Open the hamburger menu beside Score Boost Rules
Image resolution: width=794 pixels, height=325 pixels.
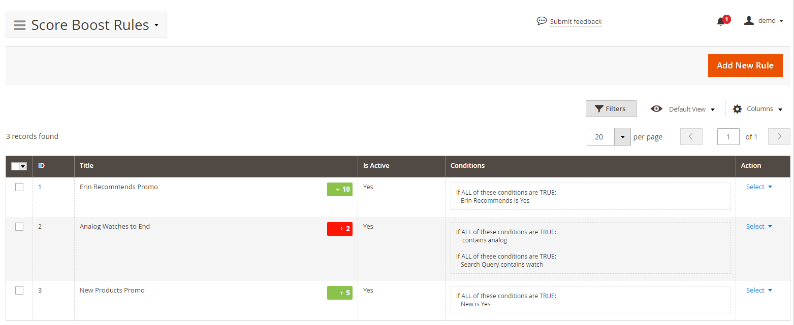20,25
